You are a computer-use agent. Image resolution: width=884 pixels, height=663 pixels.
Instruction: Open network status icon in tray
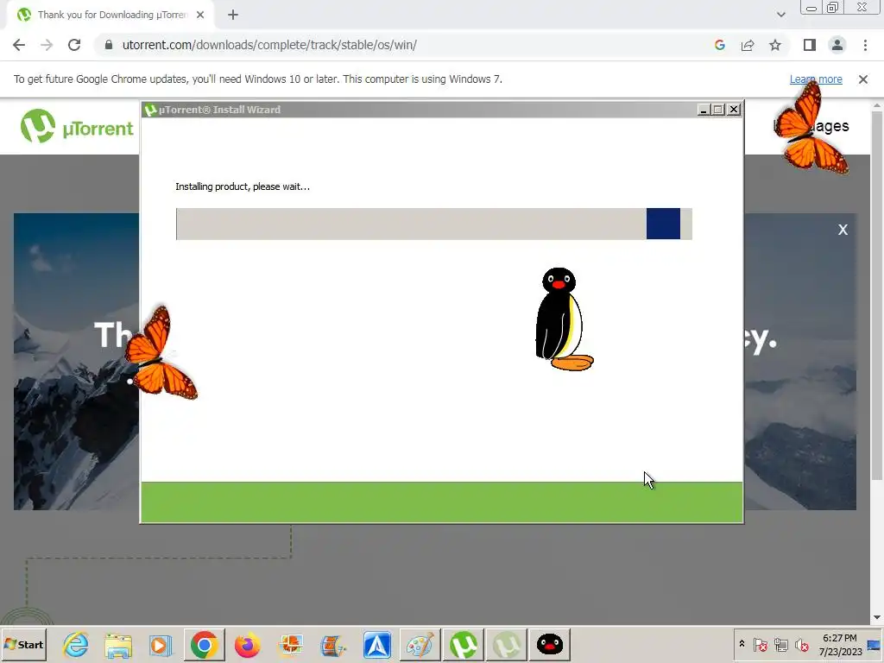(x=780, y=644)
